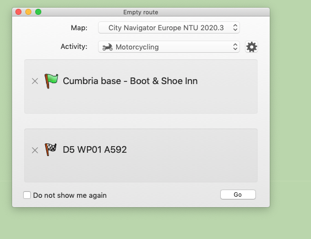Screen dimensions: 311x239
Task: Open the Activity Motorcycling dropdown
Action: (169, 47)
